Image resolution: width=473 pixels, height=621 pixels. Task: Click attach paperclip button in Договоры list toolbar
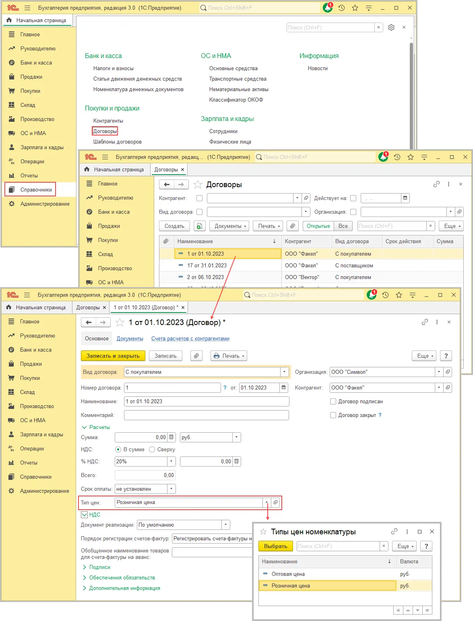coord(293,226)
